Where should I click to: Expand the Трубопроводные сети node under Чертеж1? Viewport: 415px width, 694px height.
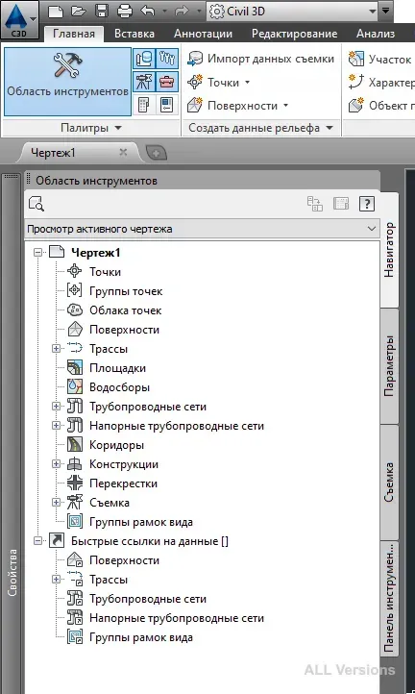coord(56,406)
